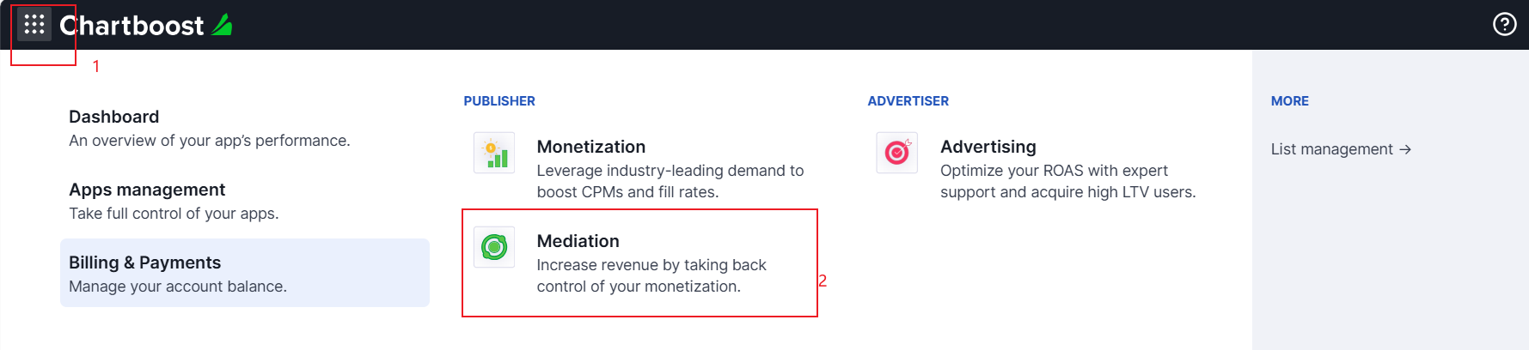Image resolution: width=1529 pixels, height=350 pixels.
Task: Click the ADVERTISER section label
Action: [x=908, y=101]
